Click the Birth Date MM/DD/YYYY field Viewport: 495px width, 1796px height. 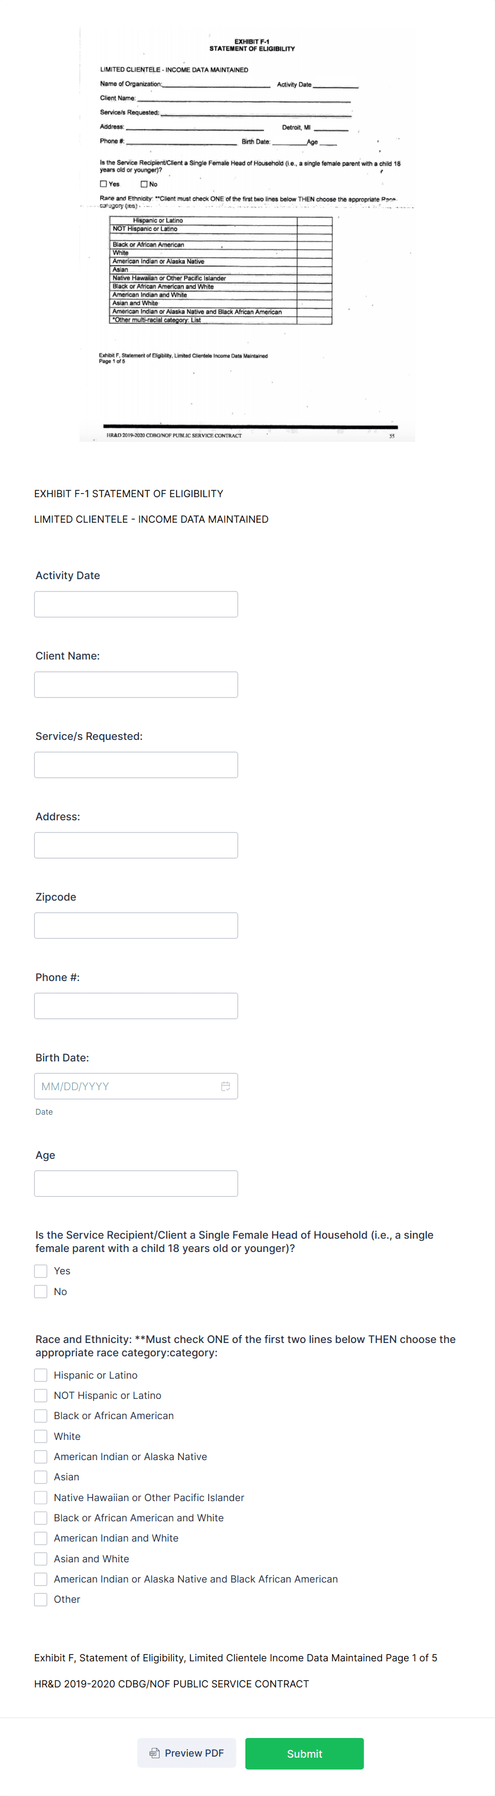point(126,1085)
